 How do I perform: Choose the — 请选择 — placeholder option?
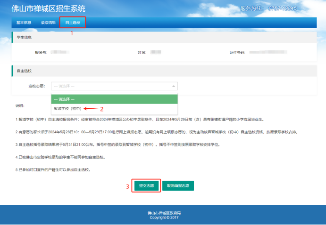pos(114,99)
